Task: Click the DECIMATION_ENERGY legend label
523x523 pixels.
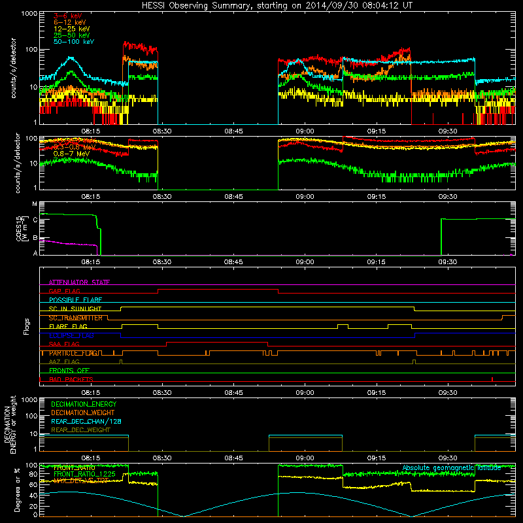Action: (84, 404)
